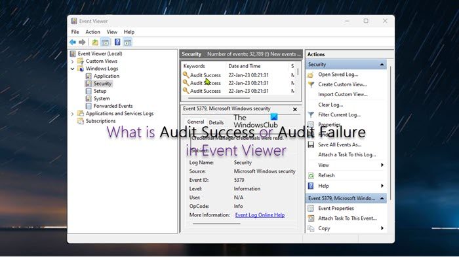
Task: Click the Forward arrow in toolbar
Action: [82, 43]
